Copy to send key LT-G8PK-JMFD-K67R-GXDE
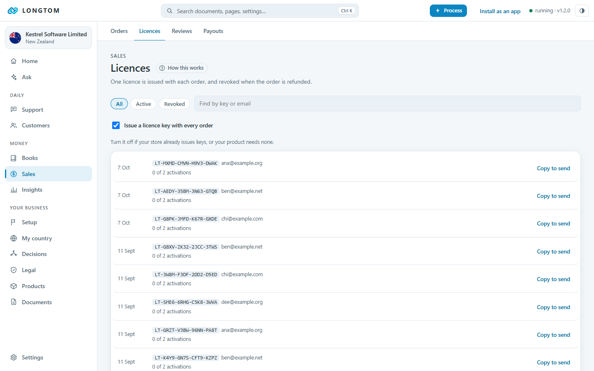The height and width of the screenshot is (371, 594). 553,223
